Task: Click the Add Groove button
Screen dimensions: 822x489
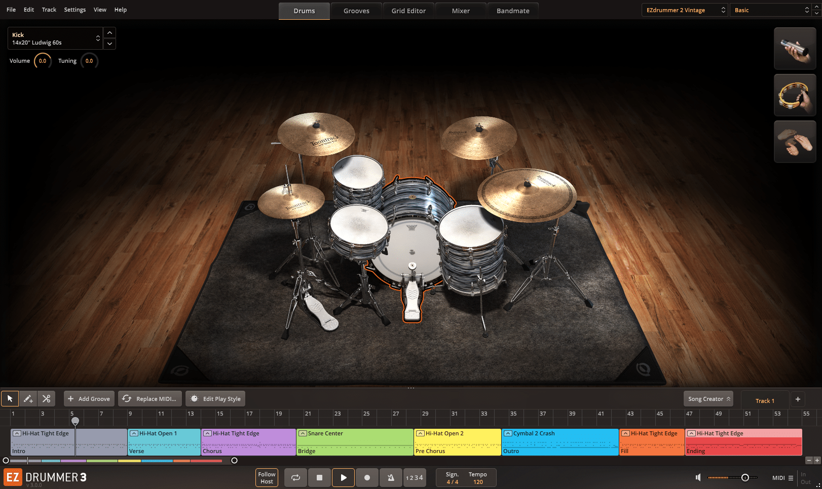Action: click(89, 398)
